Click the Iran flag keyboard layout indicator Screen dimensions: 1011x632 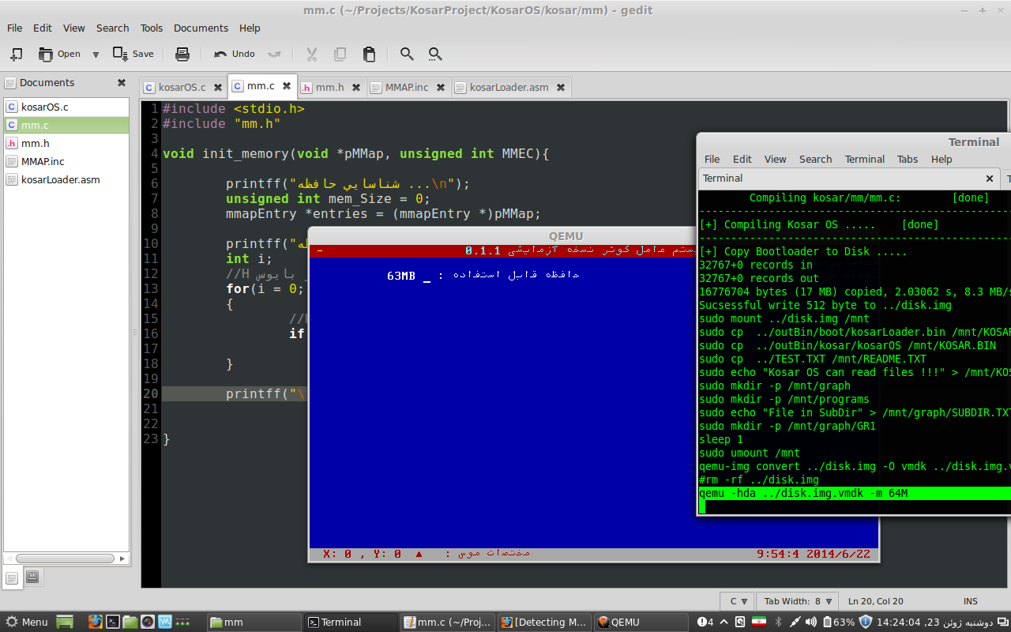coord(758,622)
